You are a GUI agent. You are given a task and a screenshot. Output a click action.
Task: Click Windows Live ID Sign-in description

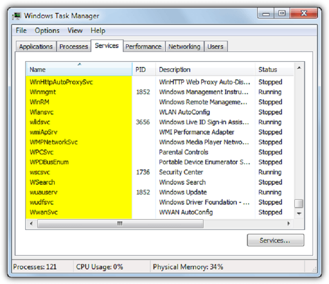coord(204,122)
